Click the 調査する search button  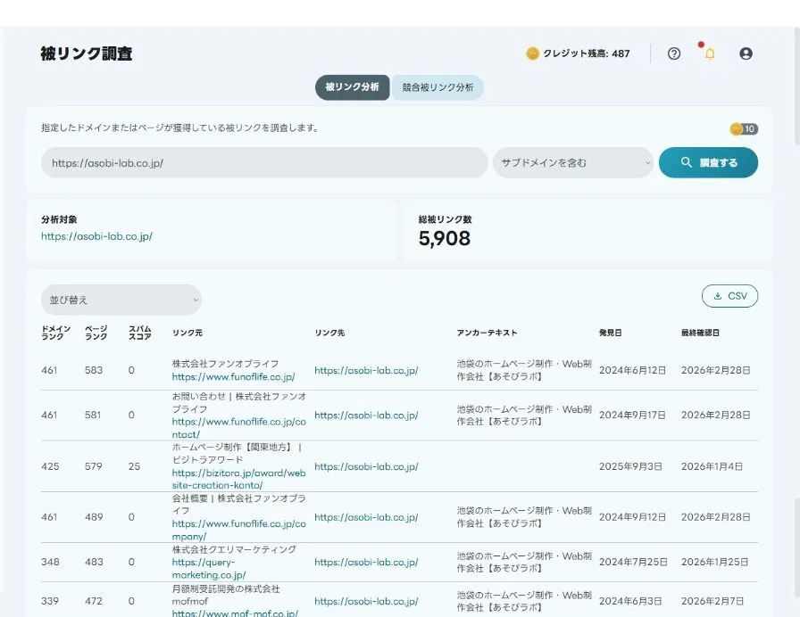coord(708,162)
